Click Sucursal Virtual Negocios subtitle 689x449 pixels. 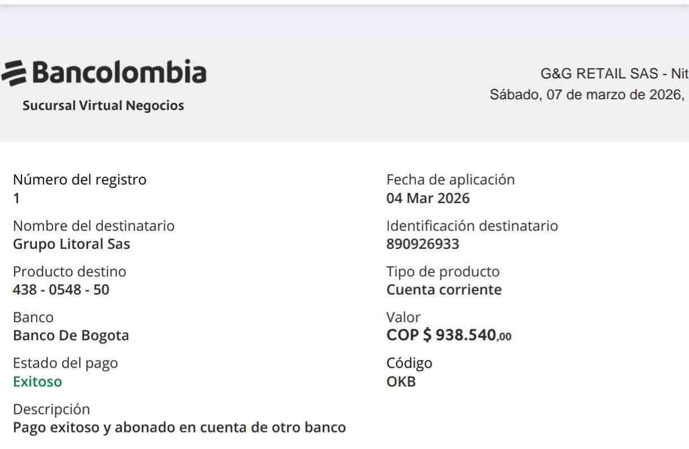pyautogui.click(x=102, y=105)
